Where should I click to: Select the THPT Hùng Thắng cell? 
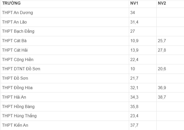[x=19, y=116]
